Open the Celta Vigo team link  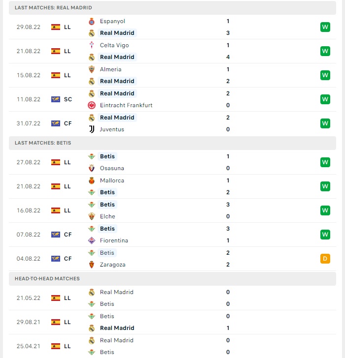pyautogui.click(x=114, y=45)
